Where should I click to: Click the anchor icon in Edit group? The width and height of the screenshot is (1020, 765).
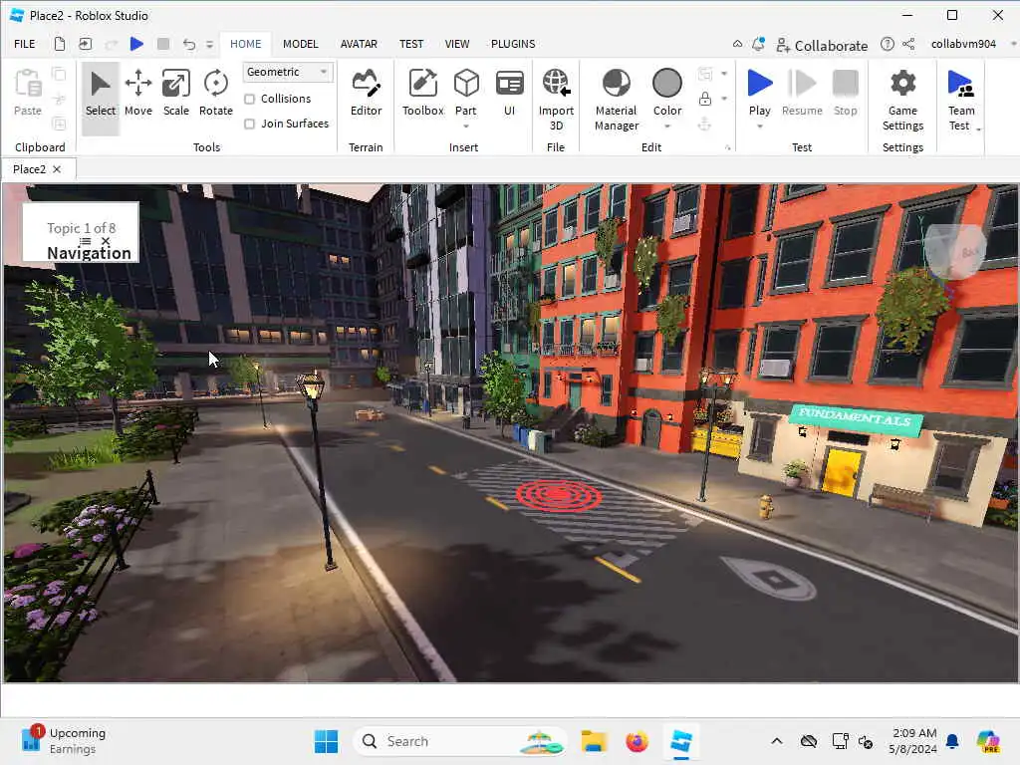pos(704,124)
